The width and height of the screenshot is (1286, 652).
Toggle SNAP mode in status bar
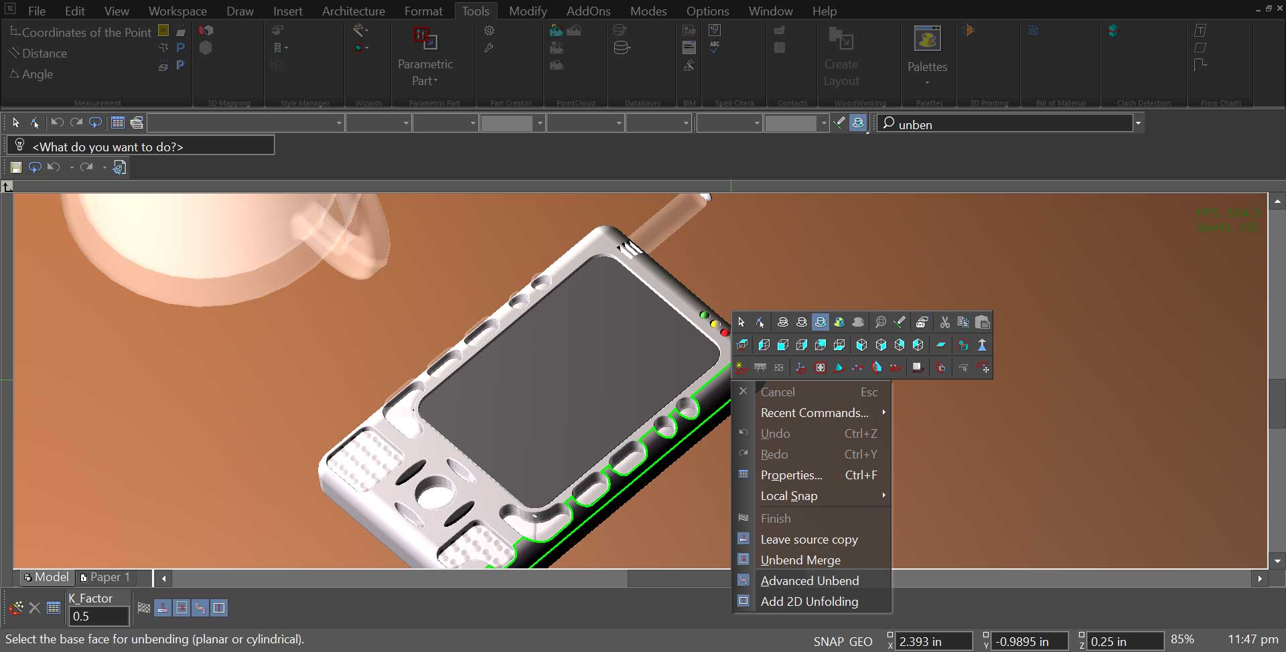(x=829, y=641)
